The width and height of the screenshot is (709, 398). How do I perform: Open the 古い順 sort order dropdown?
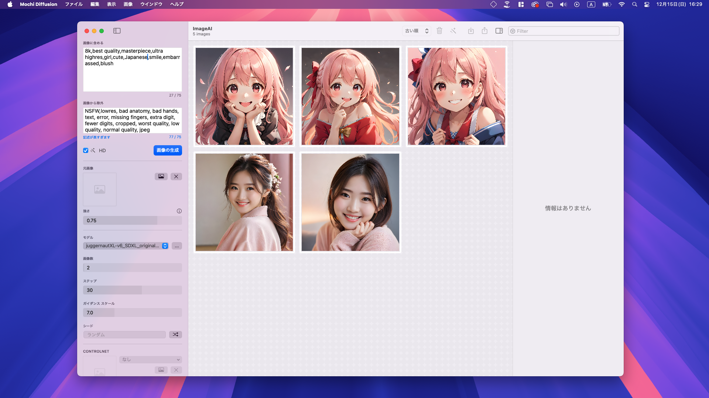pyautogui.click(x=417, y=31)
